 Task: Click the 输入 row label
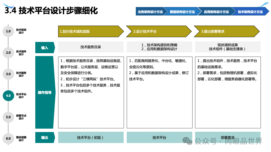pos(45,48)
